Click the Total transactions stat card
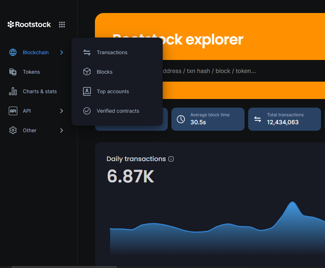This screenshot has height=268, width=325. pyautogui.click(x=284, y=119)
